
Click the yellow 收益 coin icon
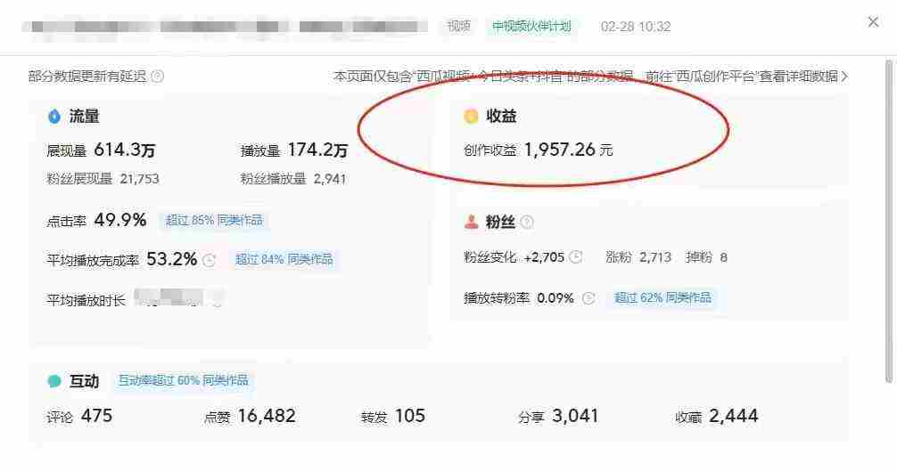point(471,116)
